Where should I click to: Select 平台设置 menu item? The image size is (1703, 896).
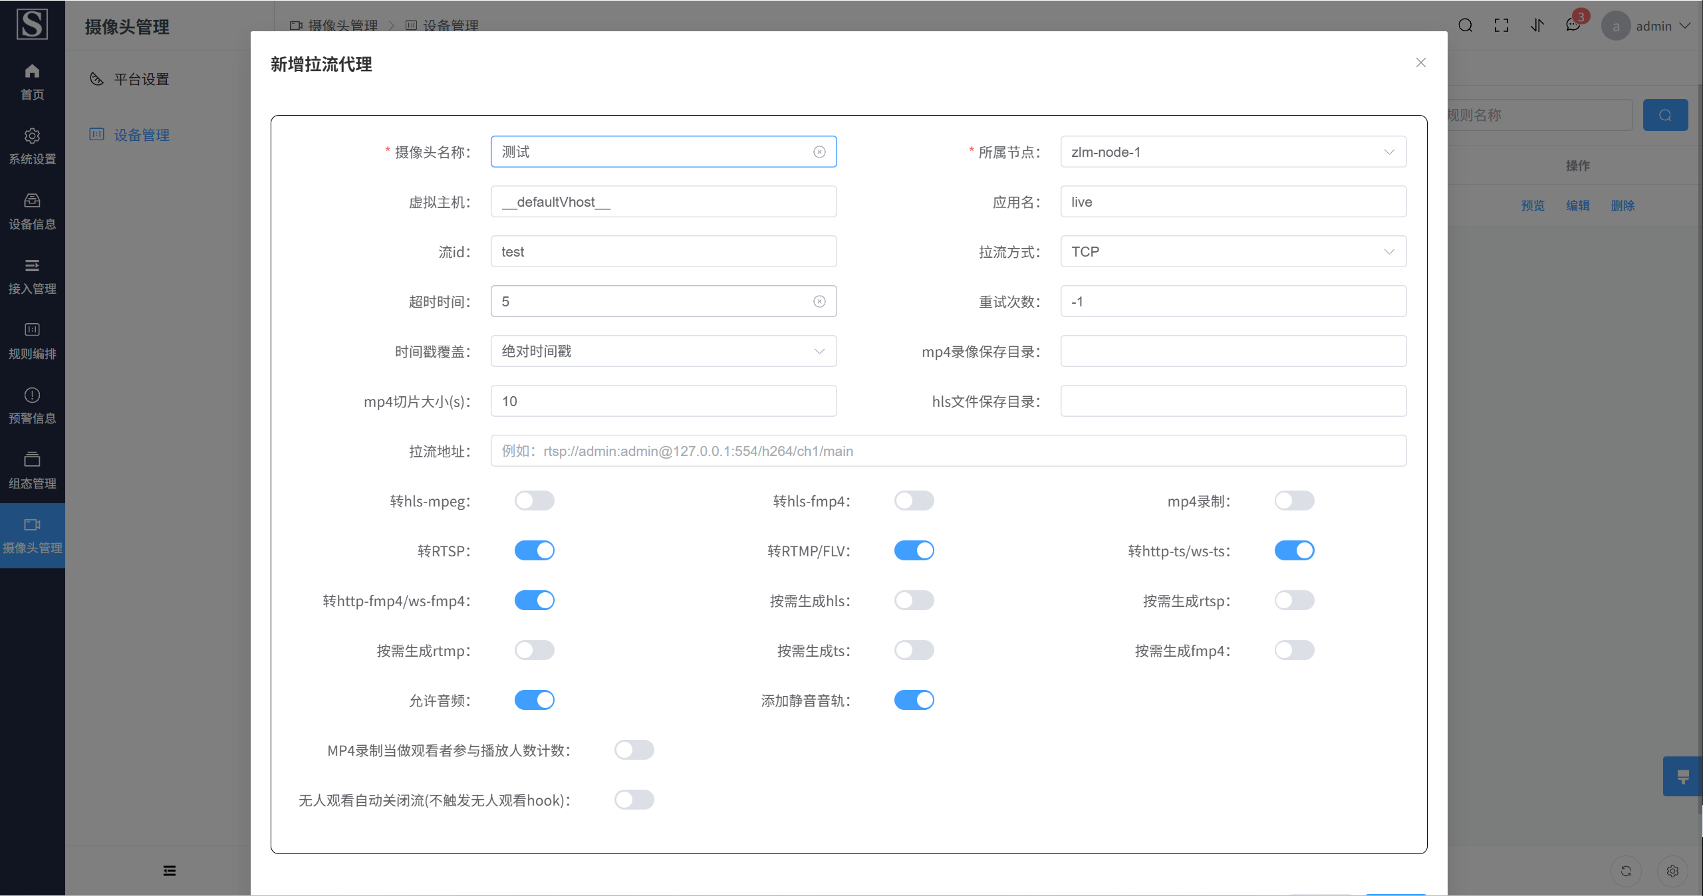[141, 80]
